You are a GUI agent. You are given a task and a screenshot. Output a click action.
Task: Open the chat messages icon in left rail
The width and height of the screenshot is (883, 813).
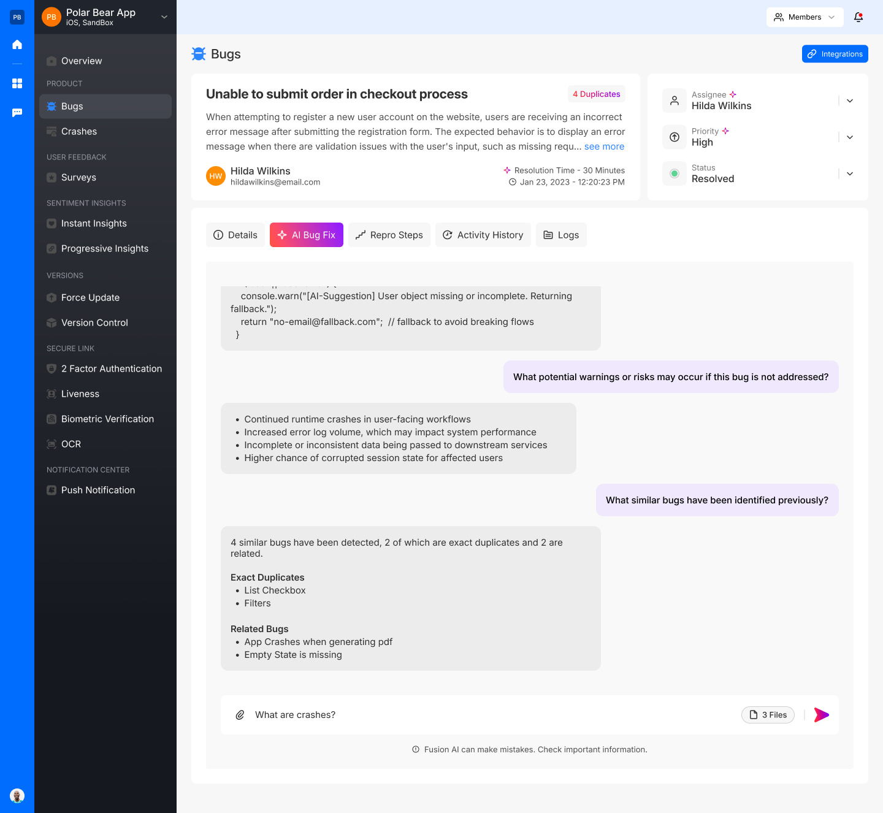(17, 112)
